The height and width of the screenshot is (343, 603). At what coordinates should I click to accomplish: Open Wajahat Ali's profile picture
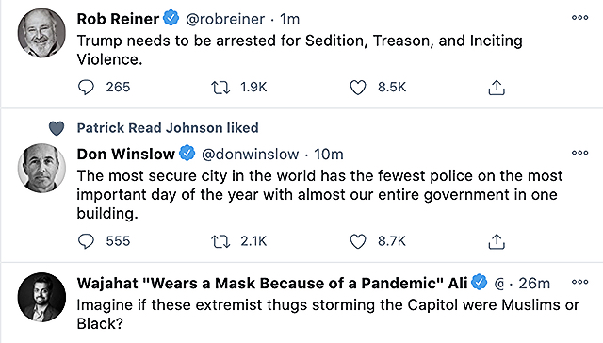pyautogui.click(x=41, y=297)
